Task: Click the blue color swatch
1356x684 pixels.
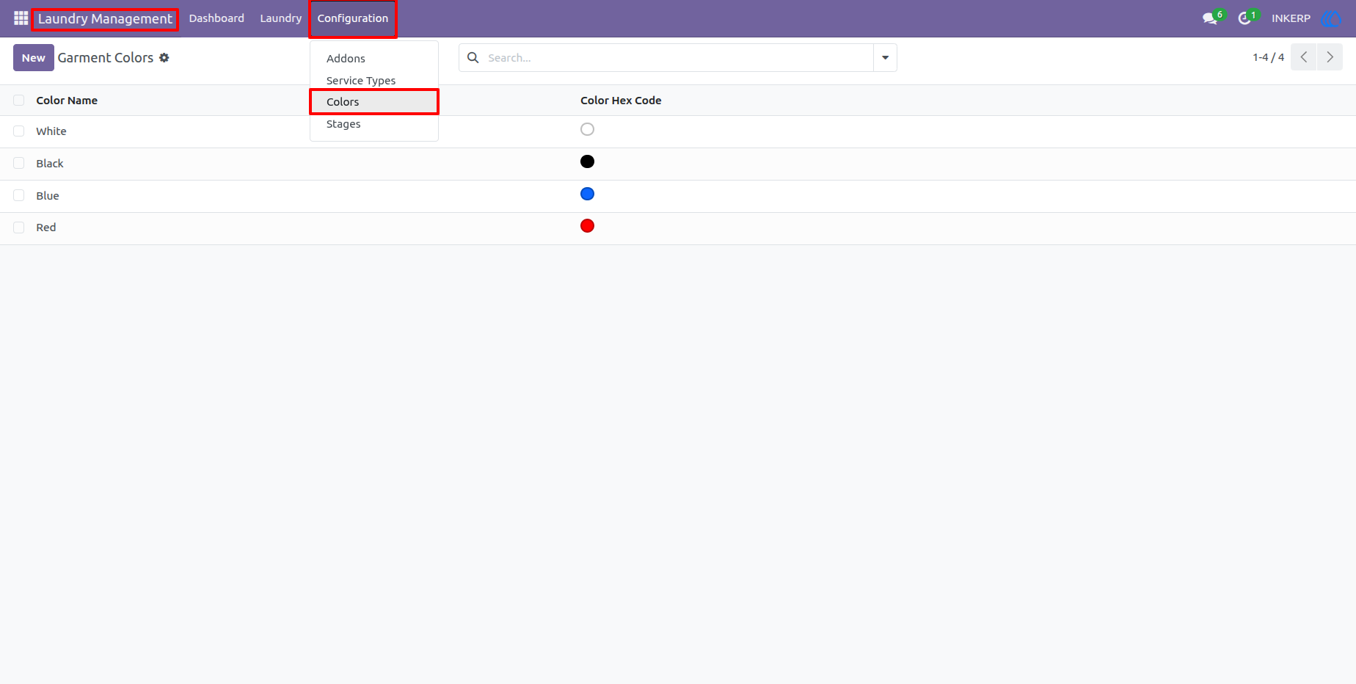Action: tap(587, 194)
